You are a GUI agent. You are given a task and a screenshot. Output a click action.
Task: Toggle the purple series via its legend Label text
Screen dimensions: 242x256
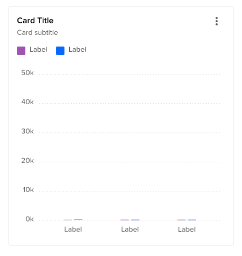[x=39, y=50]
